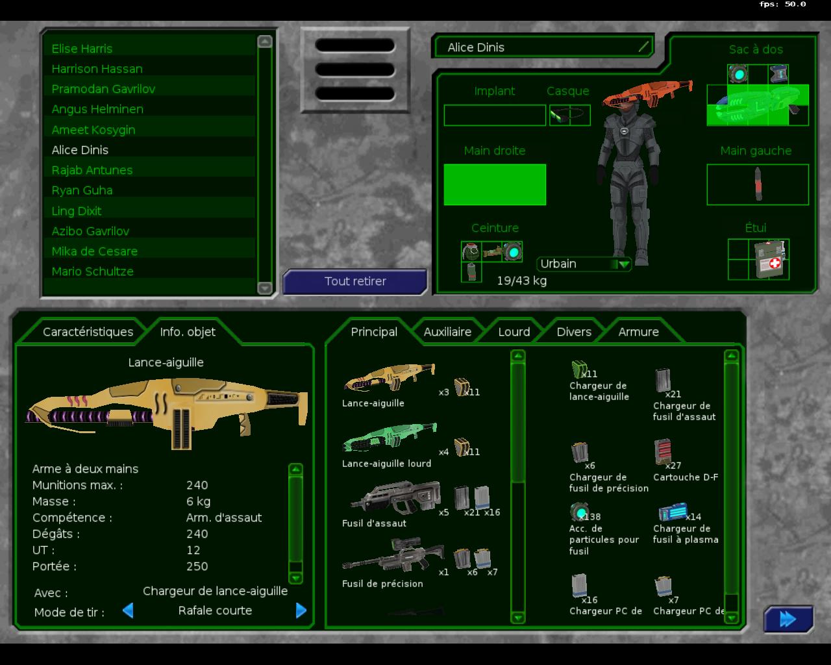
Task: Switch to the Lourd tab
Action: coord(514,332)
